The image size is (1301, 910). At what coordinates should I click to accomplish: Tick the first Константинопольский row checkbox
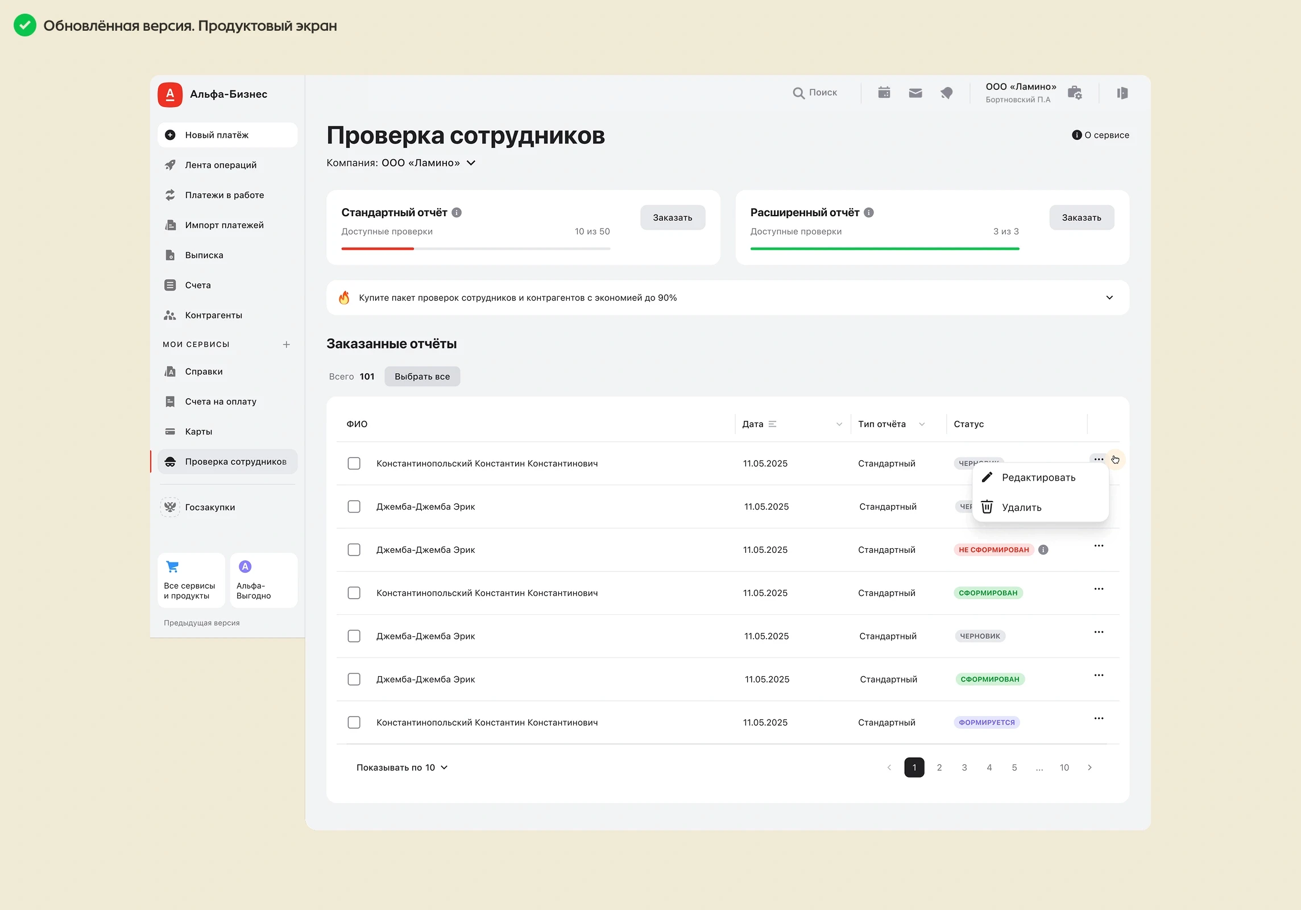click(x=354, y=464)
